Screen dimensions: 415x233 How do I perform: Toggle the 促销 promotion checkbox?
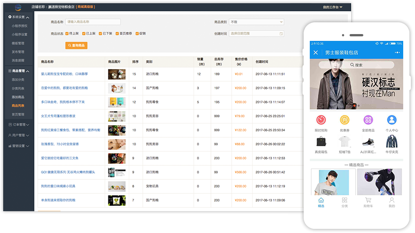[x=137, y=34]
